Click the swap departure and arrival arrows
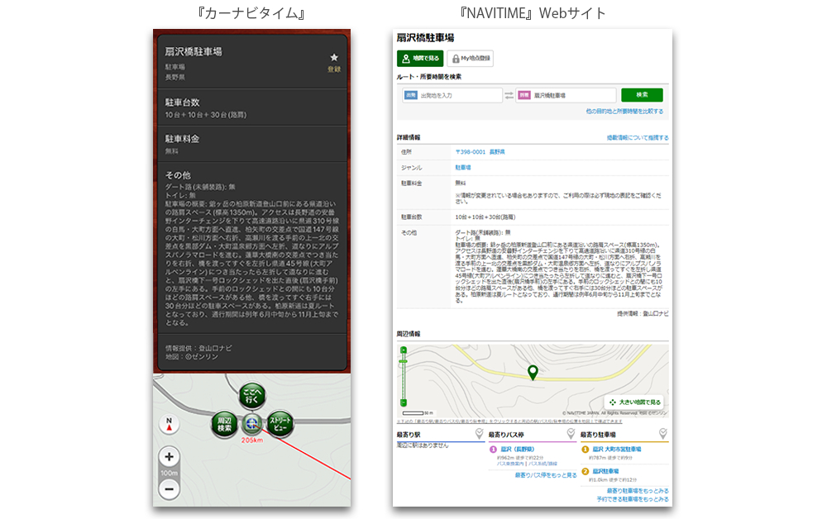Image resolution: width=827 pixels, height=519 pixels. point(509,95)
